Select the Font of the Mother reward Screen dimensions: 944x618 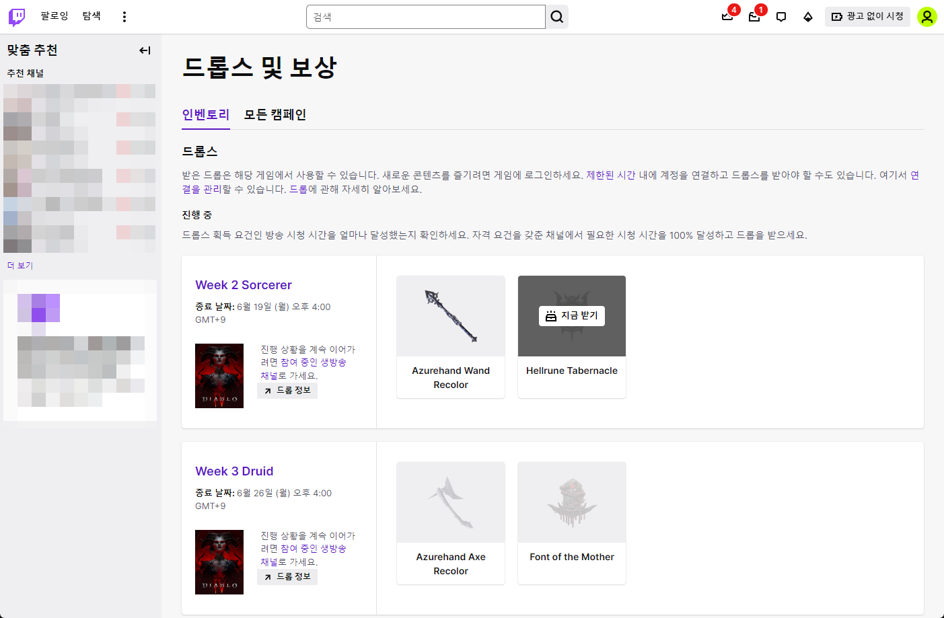tap(572, 523)
